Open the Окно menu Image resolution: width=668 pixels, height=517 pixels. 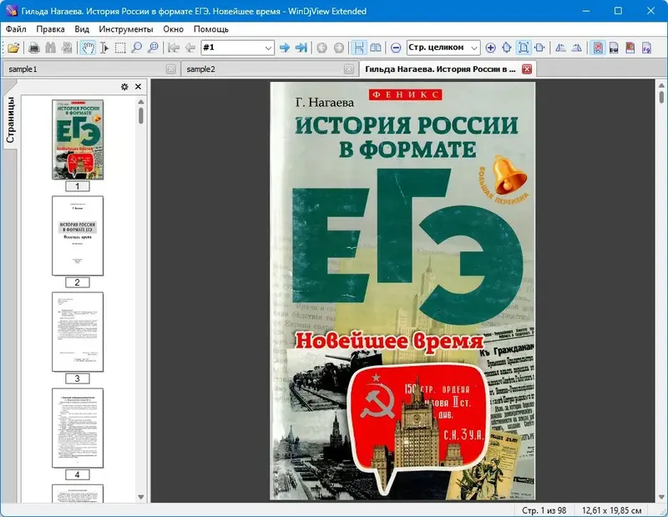[x=174, y=29]
